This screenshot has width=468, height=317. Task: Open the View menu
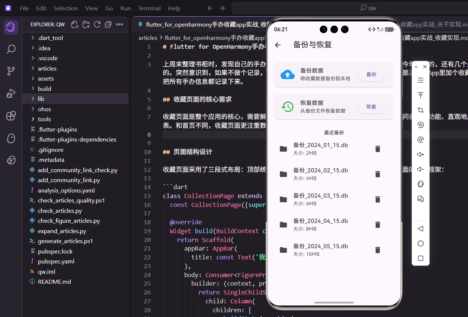click(92, 8)
